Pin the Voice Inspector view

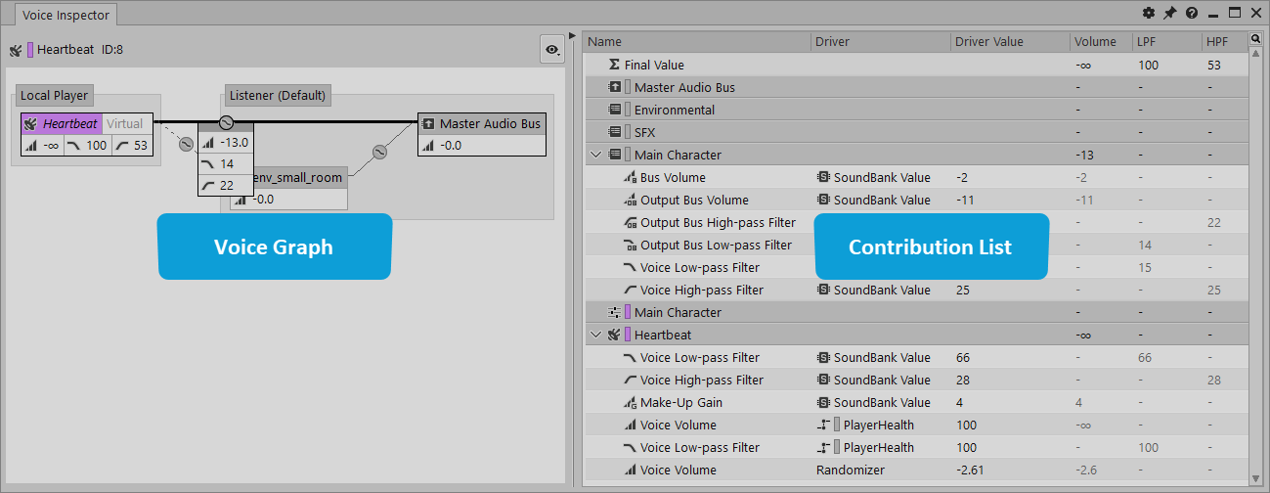tap(1170, 14)
